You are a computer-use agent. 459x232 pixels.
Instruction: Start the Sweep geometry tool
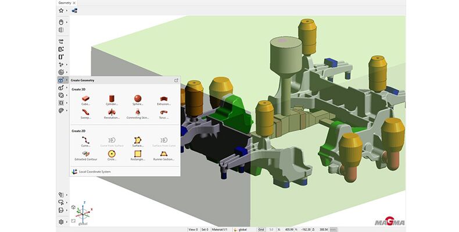click(85, 113)
